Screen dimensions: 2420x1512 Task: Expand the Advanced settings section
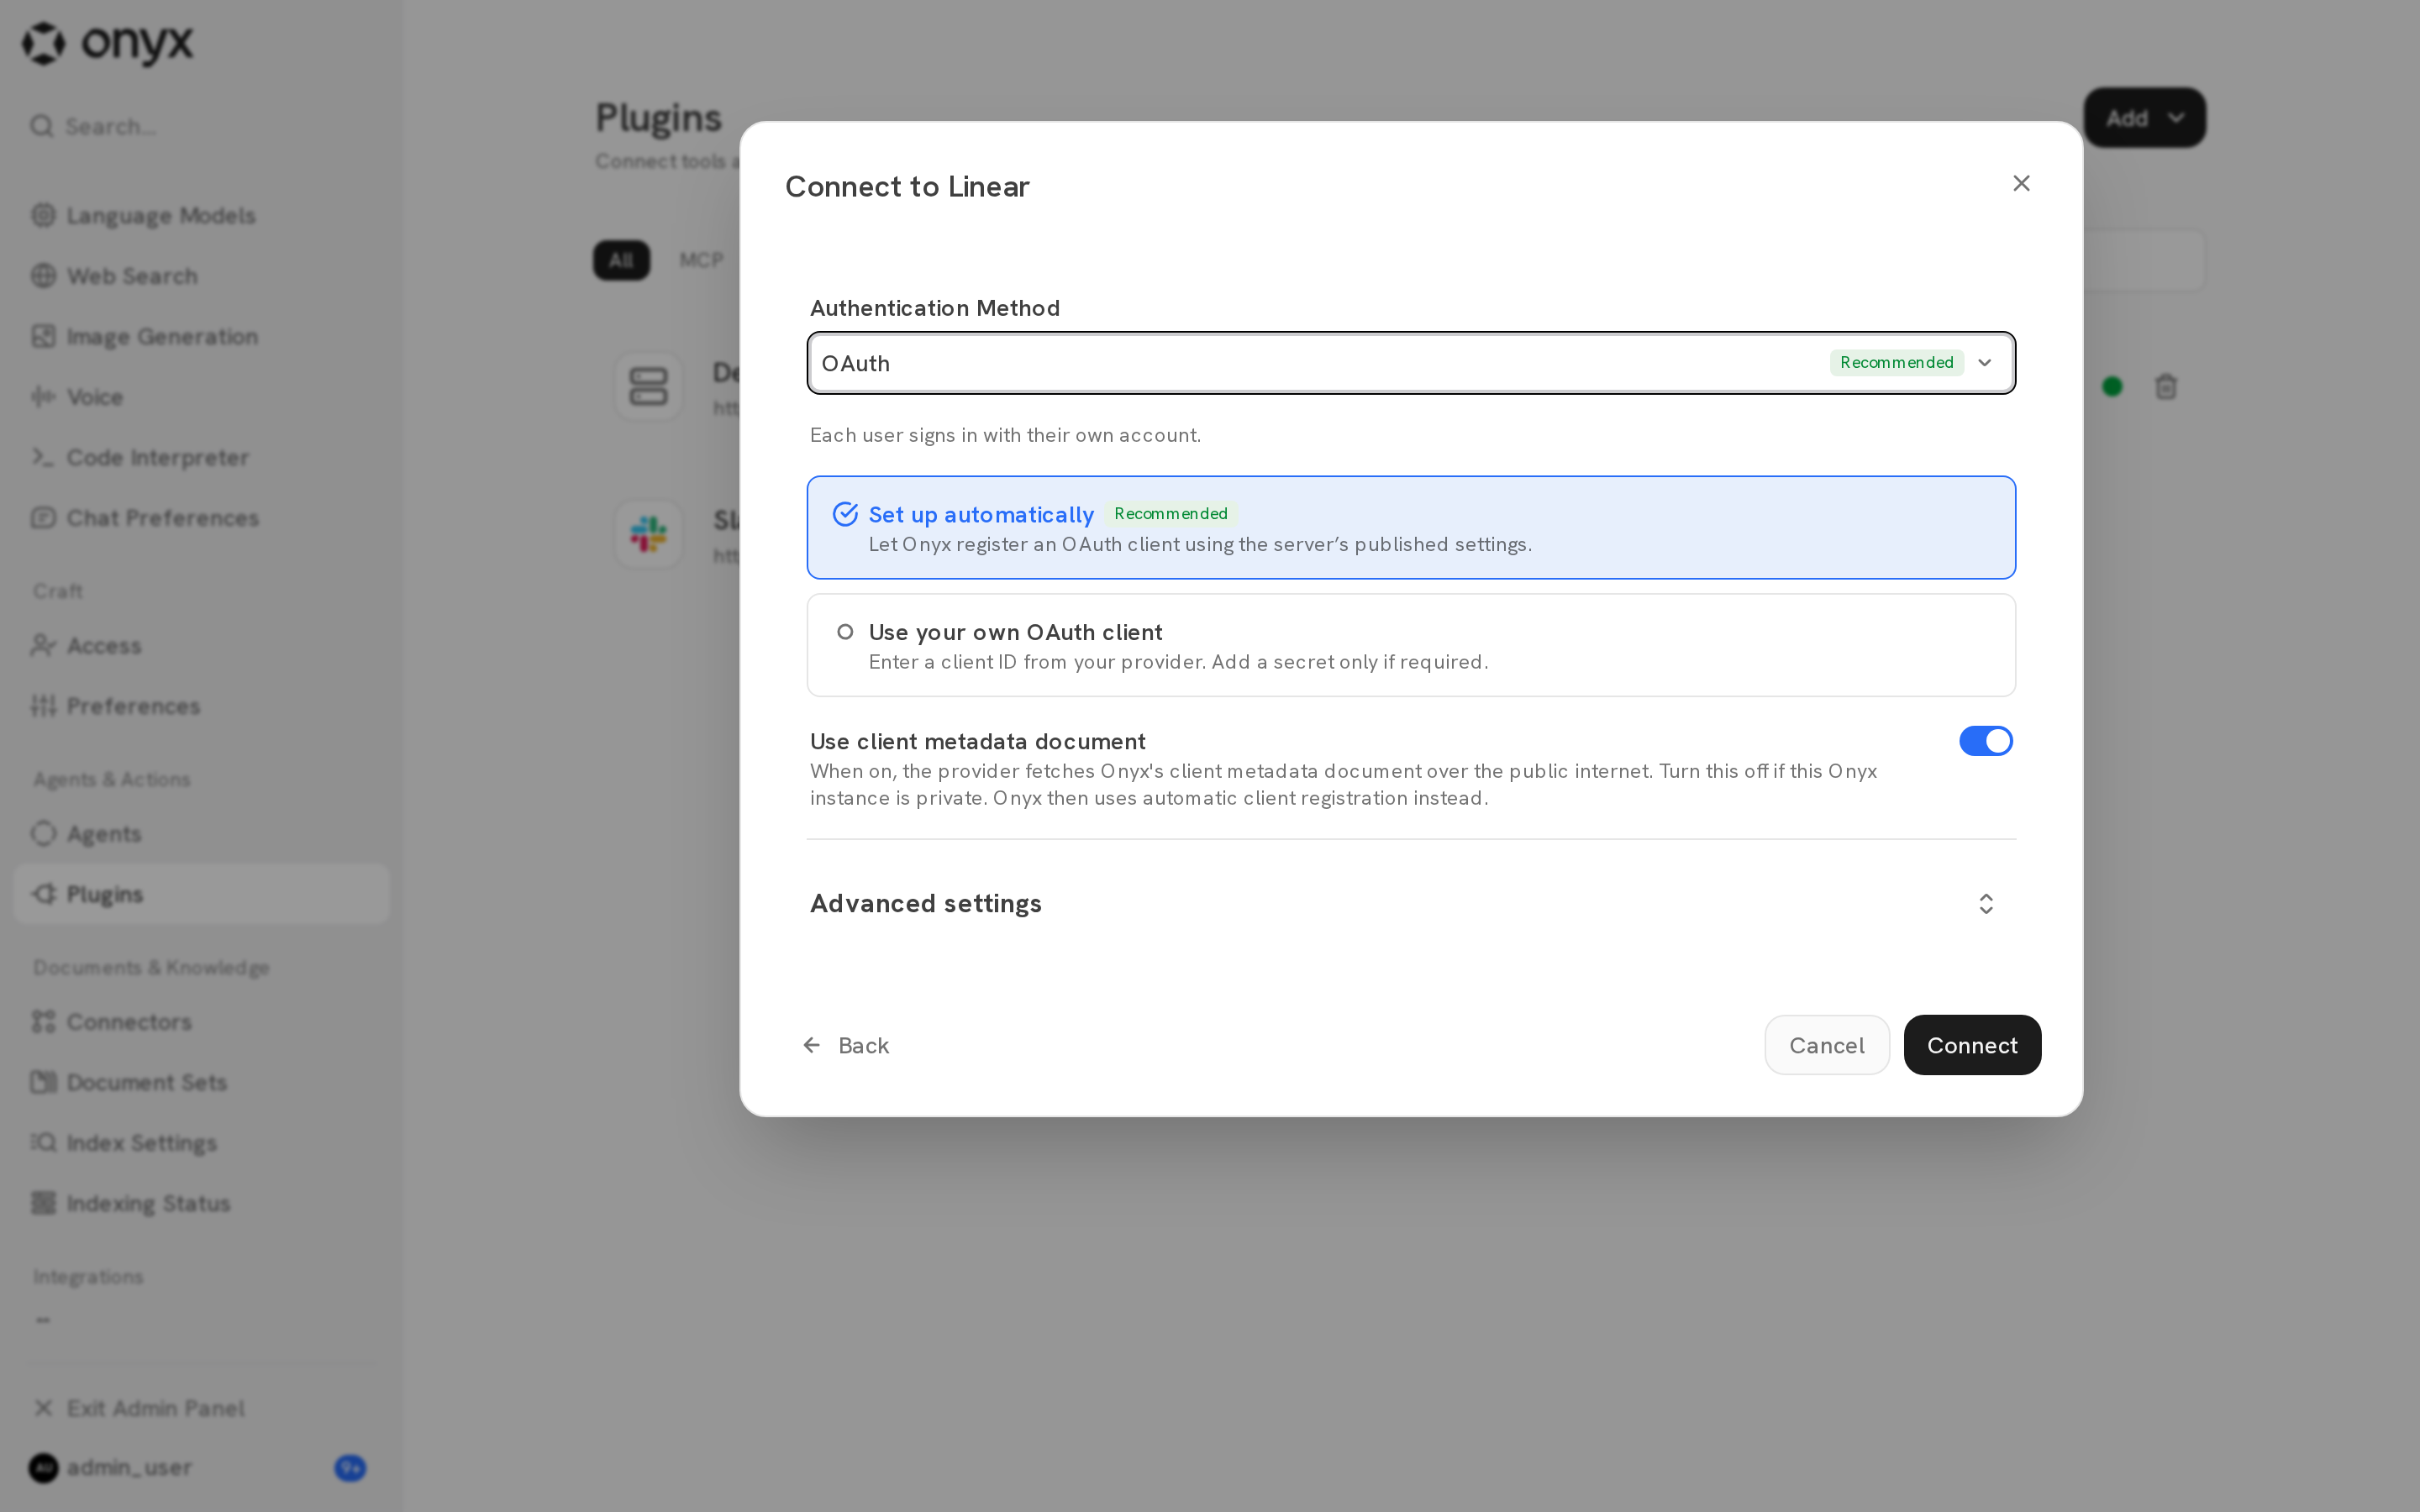(x=1411, y=903)
